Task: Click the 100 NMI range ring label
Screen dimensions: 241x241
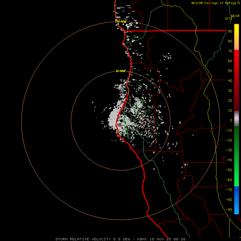Action: coord(120,21)
